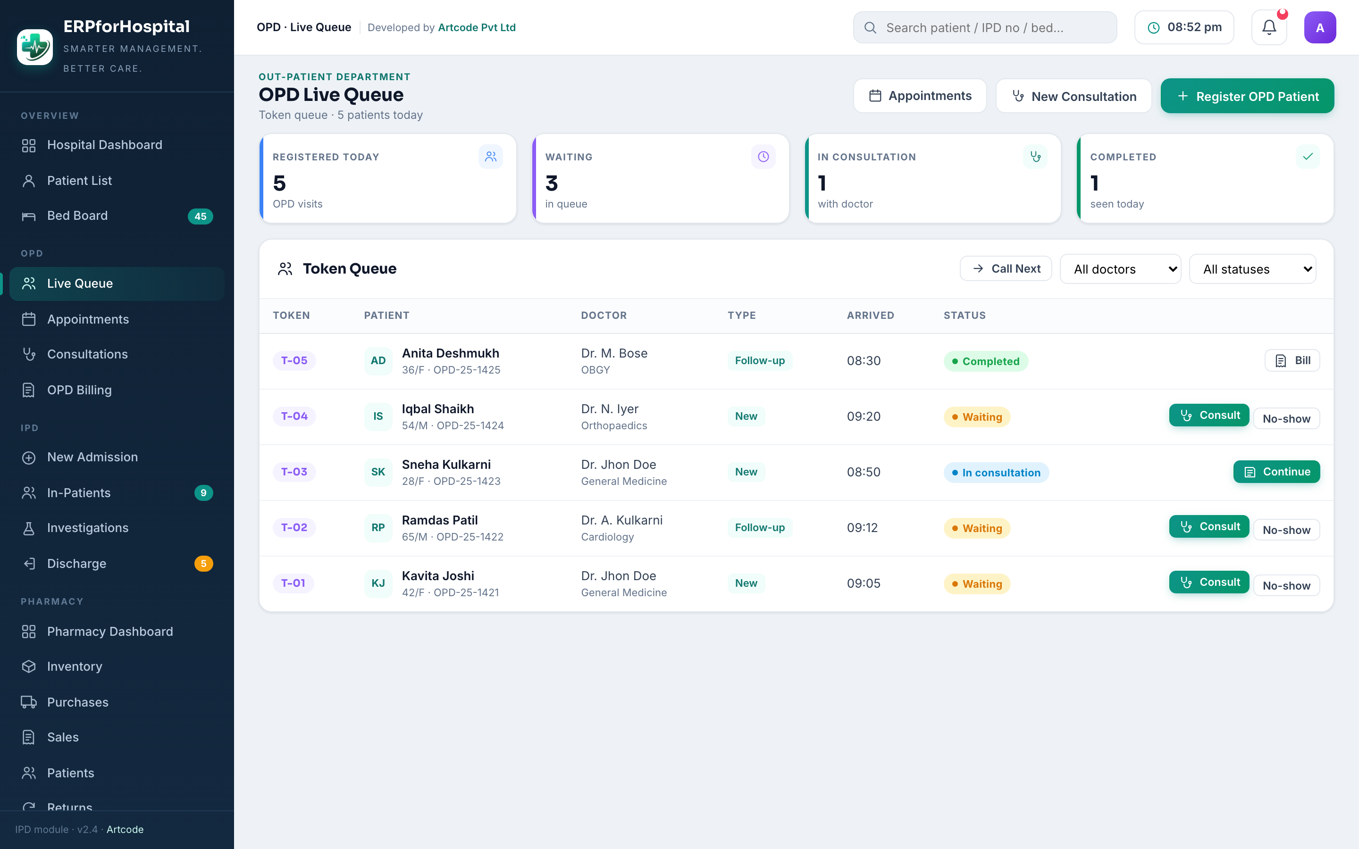Click the Bed Board 45 badge
The width and height of the screenshot is (1359, 849).
click(x=201, y=216)
